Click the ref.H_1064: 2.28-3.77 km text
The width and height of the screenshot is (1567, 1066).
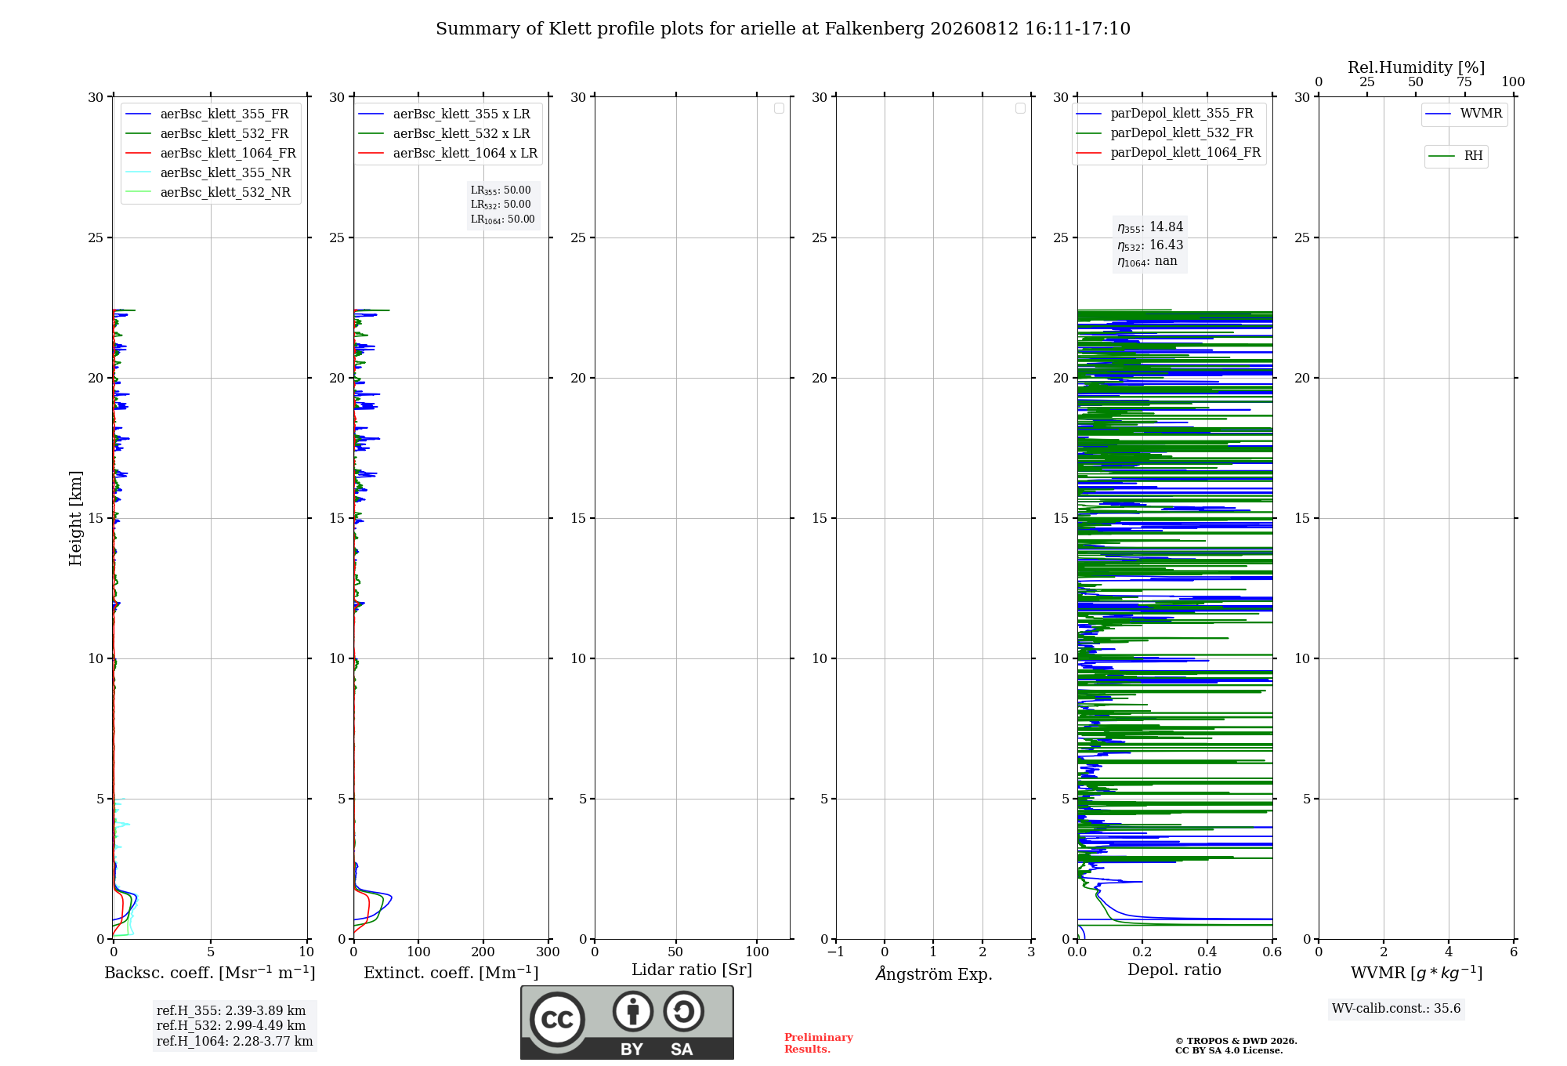coord(234,1042)
